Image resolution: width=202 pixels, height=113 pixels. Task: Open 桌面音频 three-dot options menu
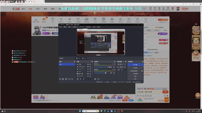[x=114, y=73]
